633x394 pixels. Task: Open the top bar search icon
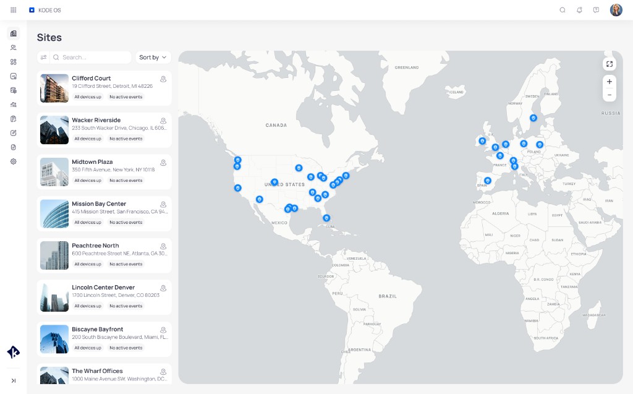[x=563, y=10]
